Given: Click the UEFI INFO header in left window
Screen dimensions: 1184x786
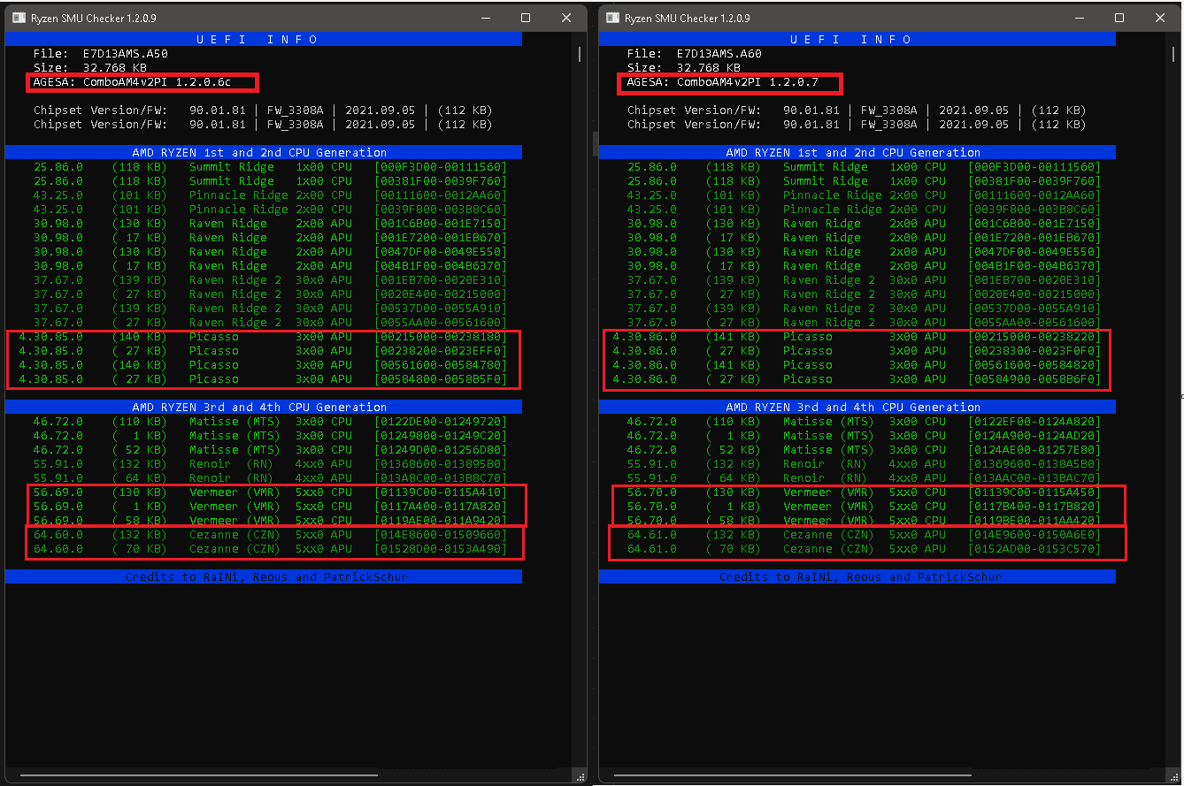Looking at the screenshot, I should pos(264,40).
